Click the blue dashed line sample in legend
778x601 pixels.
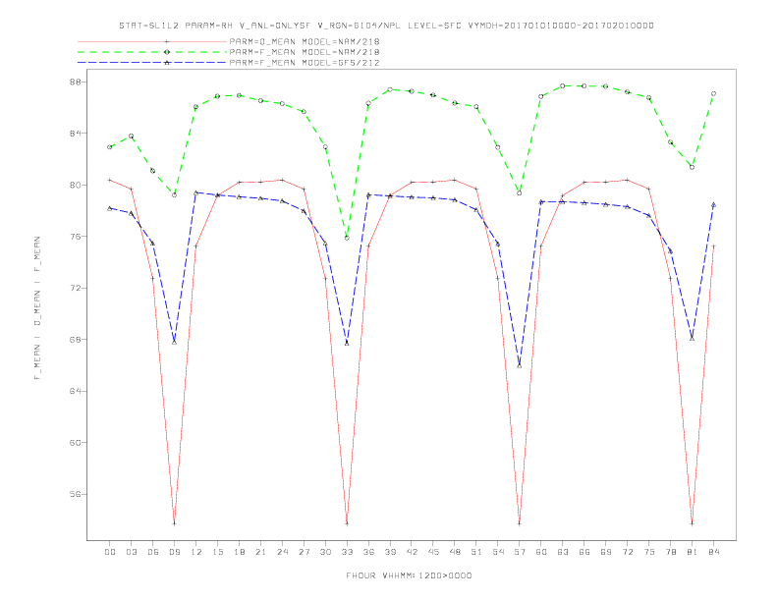[x=152, y=63]
